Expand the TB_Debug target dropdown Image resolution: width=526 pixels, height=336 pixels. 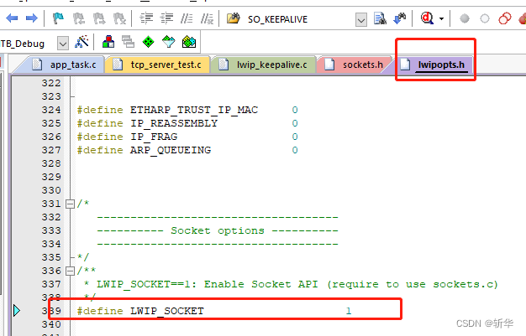tap(63, 44)
